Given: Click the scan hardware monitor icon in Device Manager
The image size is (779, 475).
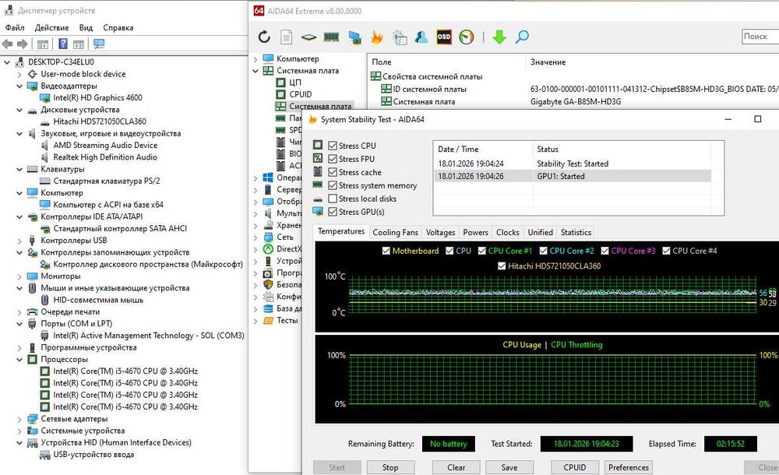Looking at the screenshot, I should [99, 44].
